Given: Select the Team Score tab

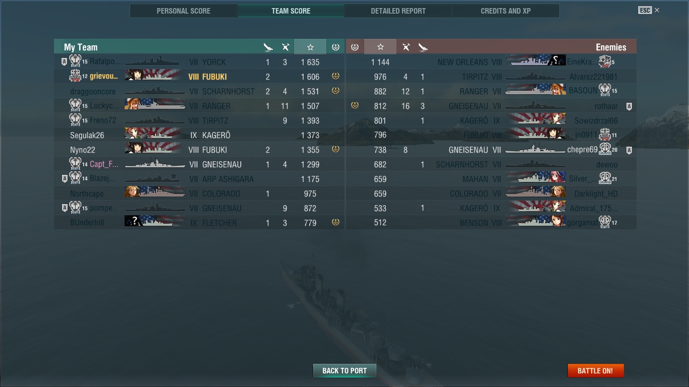Looking at the screenshot, I should coord(291,11).
